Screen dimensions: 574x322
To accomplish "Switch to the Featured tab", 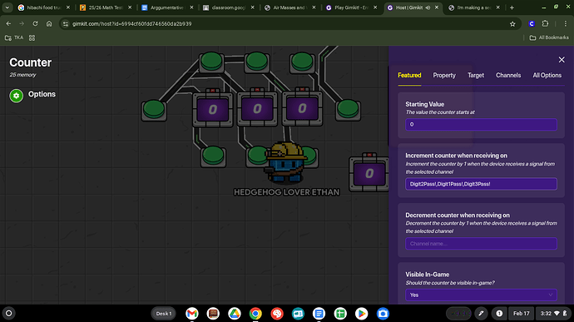I will point(409,75).
